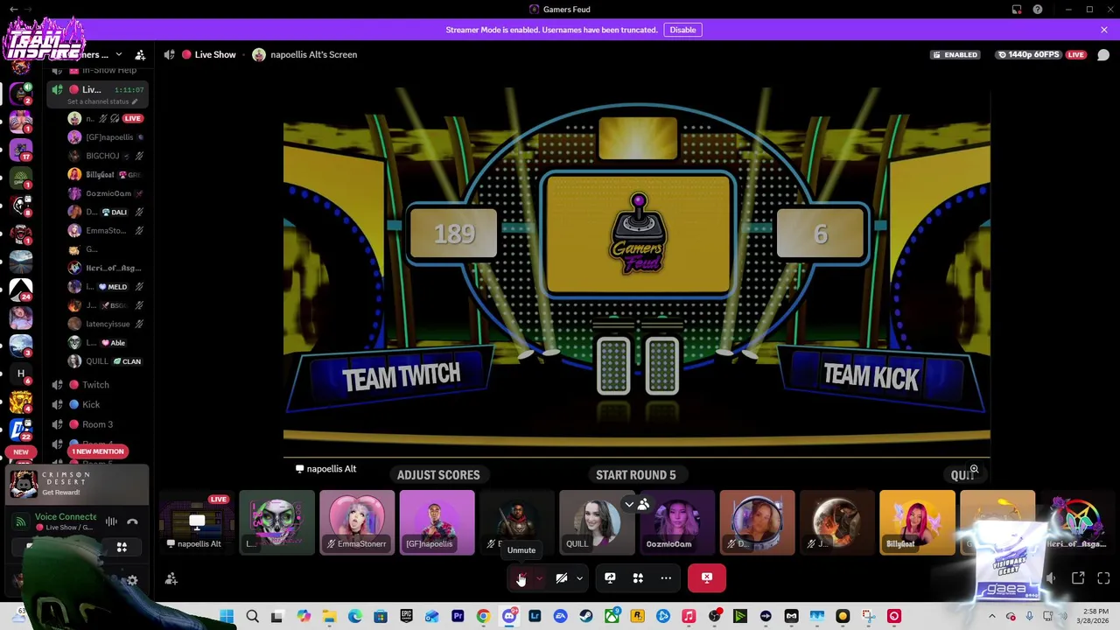1120x630 pixels.
Task: Open Windows Start button
Action: [x=227, y=617]
